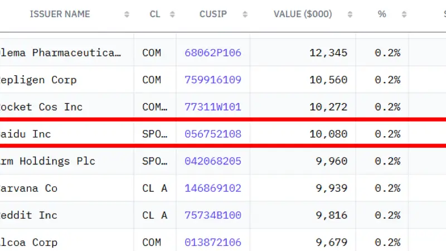
Task: Click the value cell 12,345
Action: [328, 52]
